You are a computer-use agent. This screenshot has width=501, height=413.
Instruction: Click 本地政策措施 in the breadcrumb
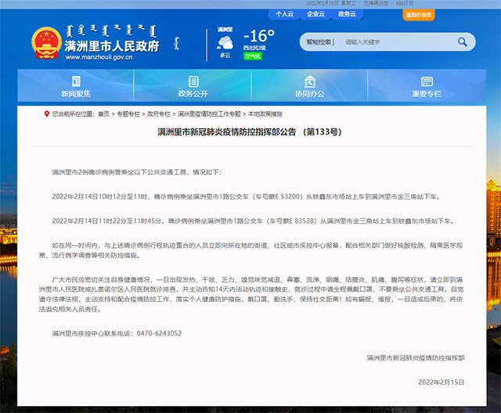266,114
